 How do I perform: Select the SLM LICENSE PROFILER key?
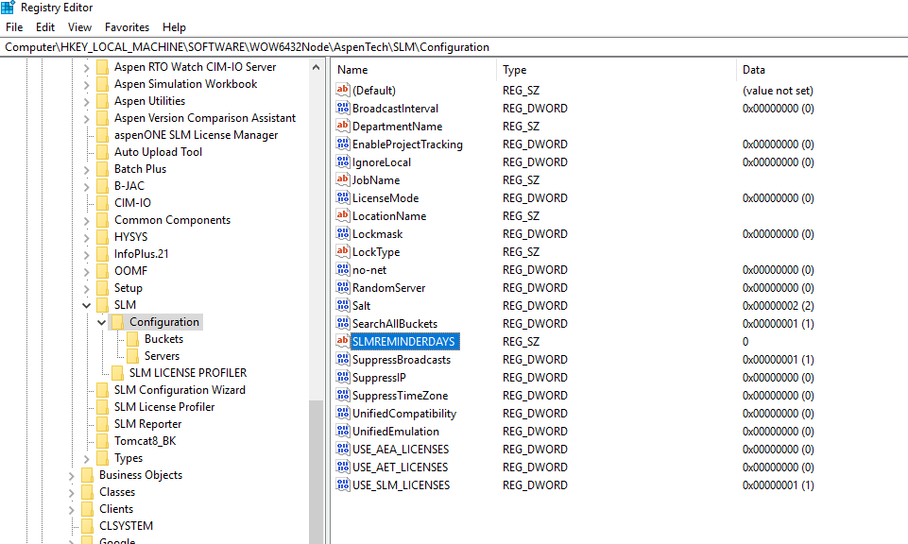click(188, 373)
